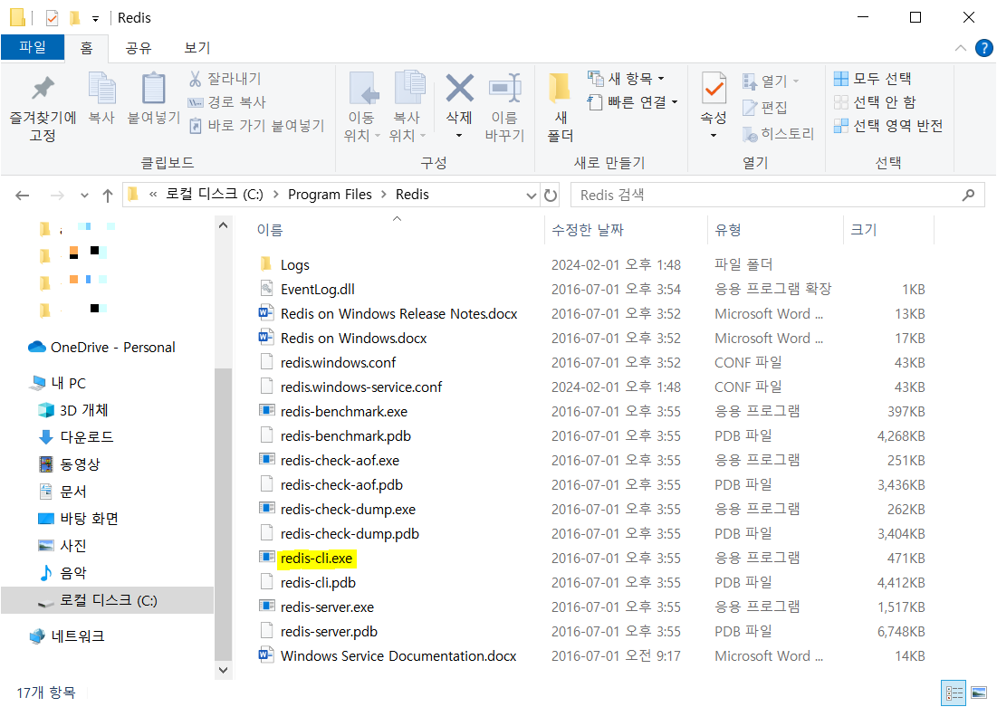Click navigation pane scroll up arrow
Screen dimensions: 997x707
tap(223, 225)
